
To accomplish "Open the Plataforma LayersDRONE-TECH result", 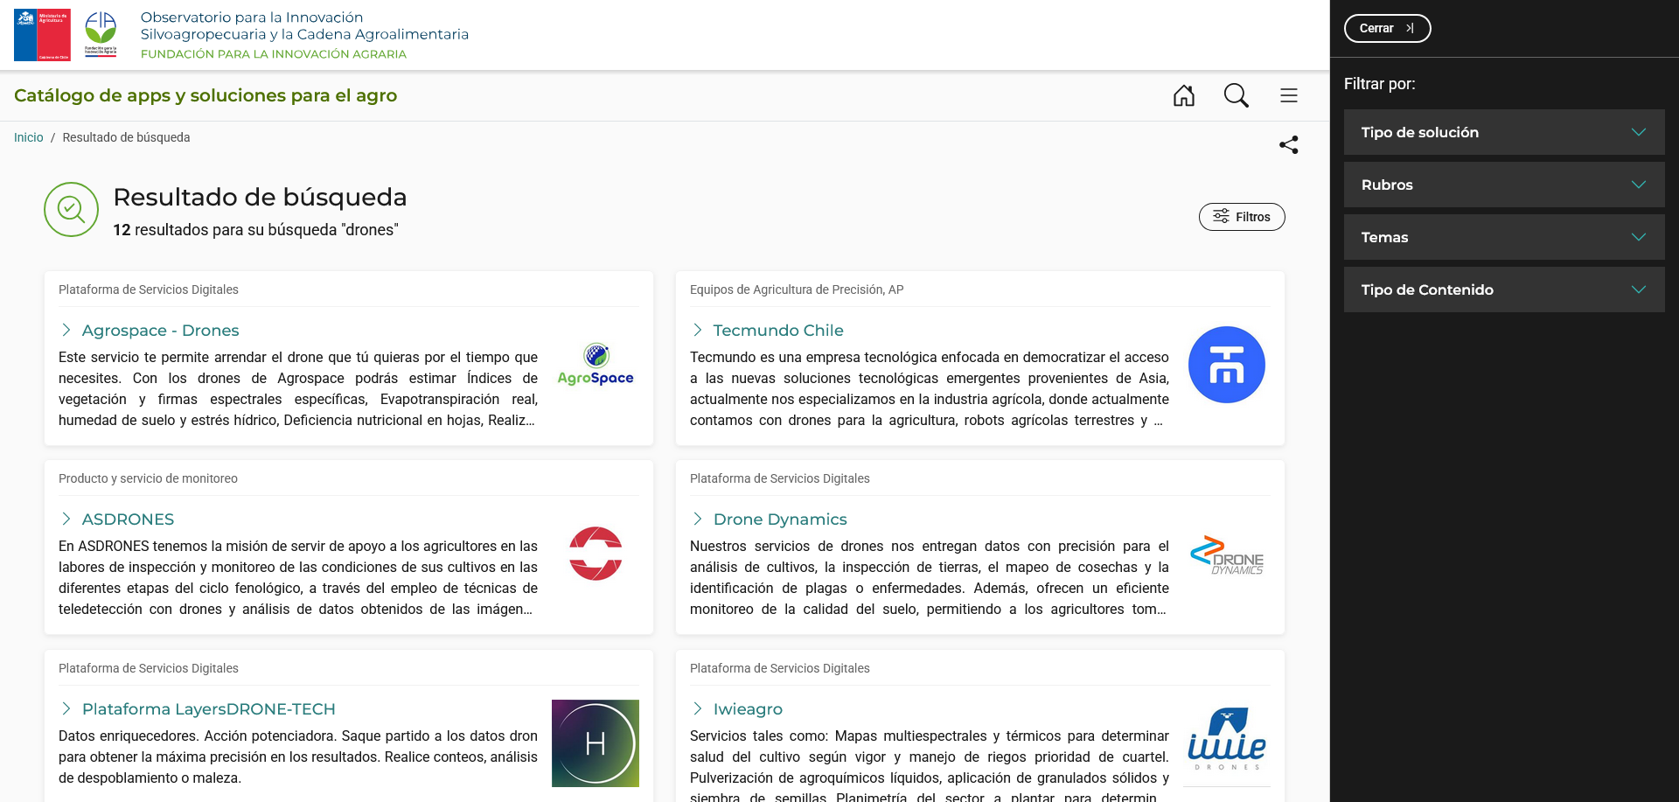I will 209,709.
